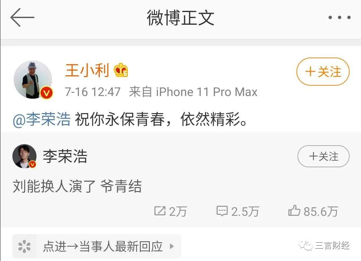Follow 李荣浩 with the gray 关注 button
Screen dimensions: 361x261
(323, 156)
